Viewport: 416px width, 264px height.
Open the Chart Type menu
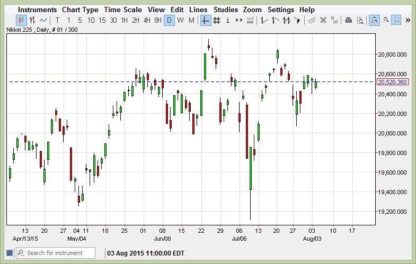80,10
